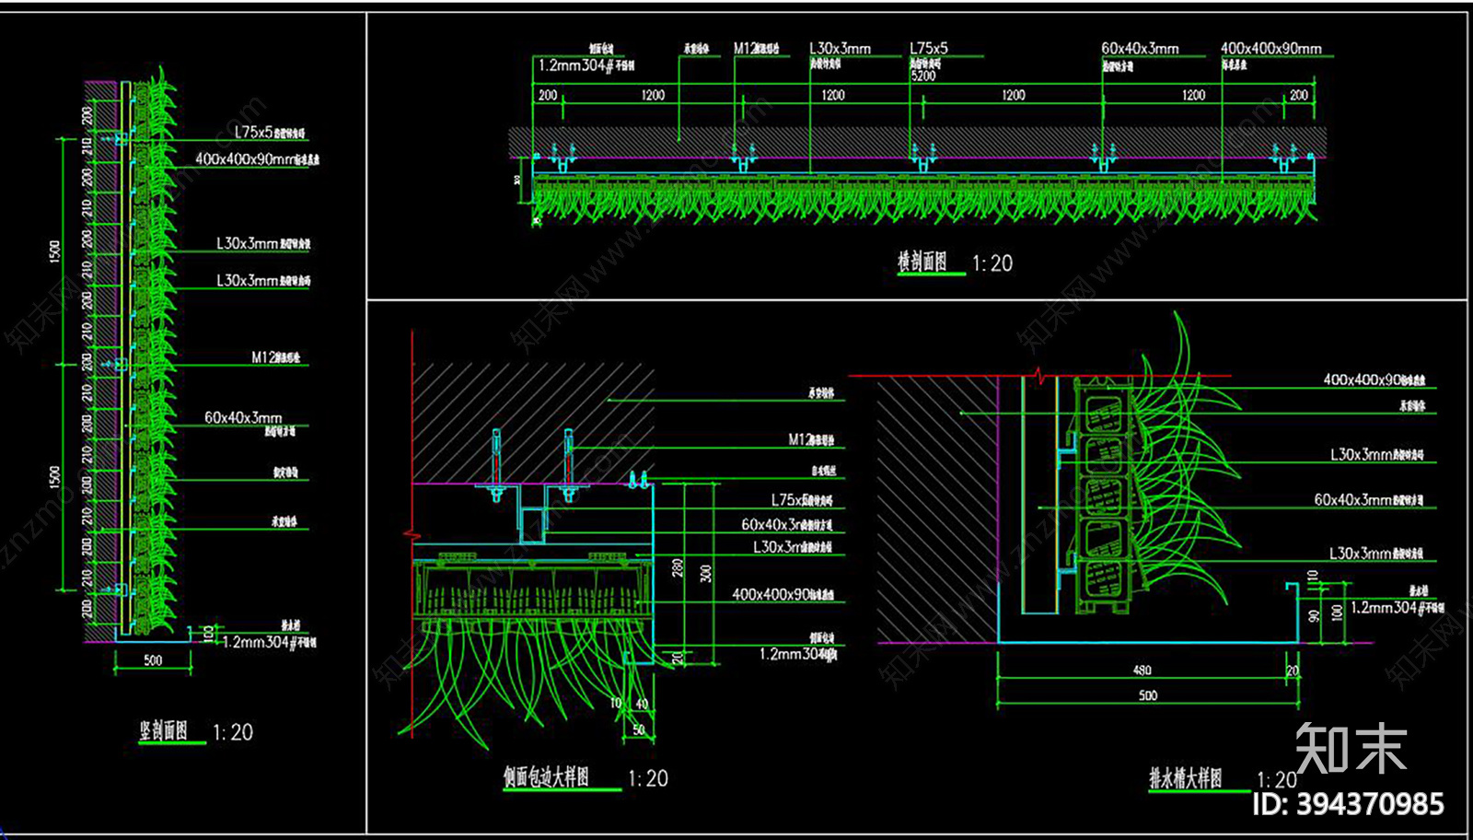Select the 侧面包边大样图 drawing title

click(546, 777)
